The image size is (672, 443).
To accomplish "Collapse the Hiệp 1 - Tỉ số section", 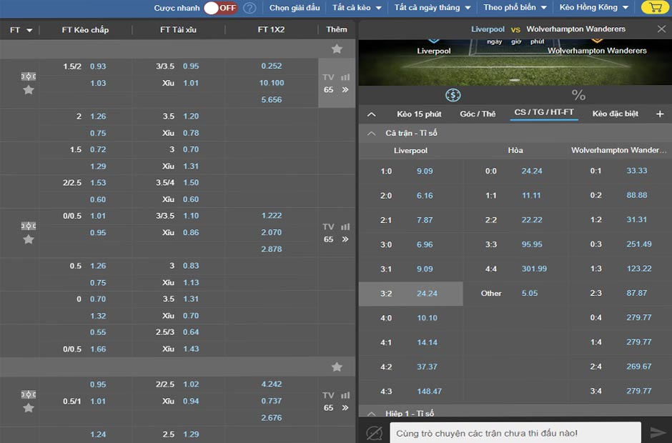I will 372,414.
